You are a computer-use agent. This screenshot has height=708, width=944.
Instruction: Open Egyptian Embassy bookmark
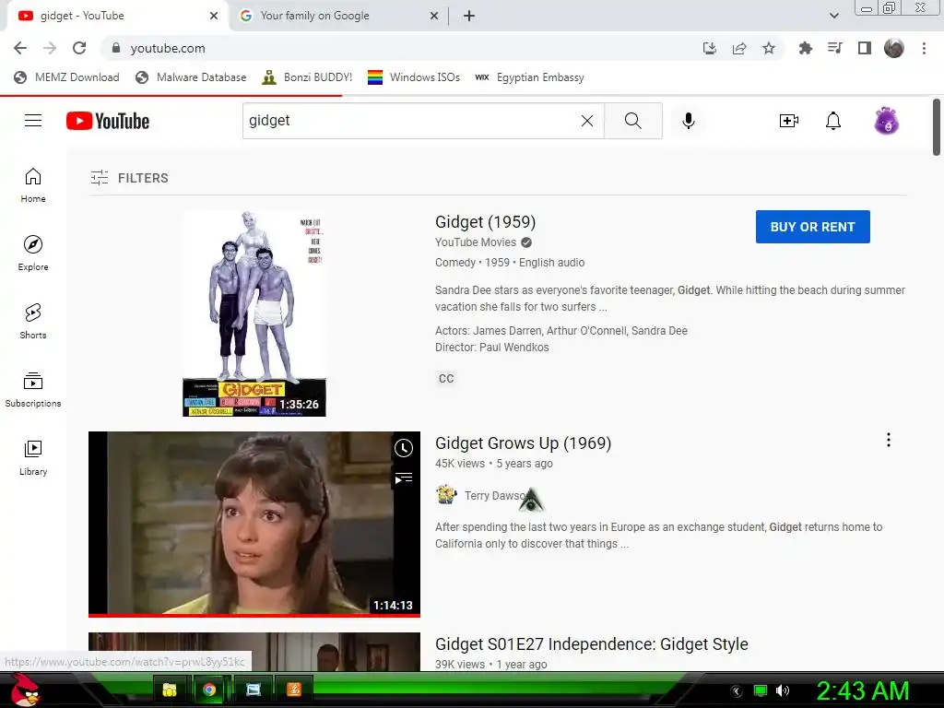[x=529, y=77]
